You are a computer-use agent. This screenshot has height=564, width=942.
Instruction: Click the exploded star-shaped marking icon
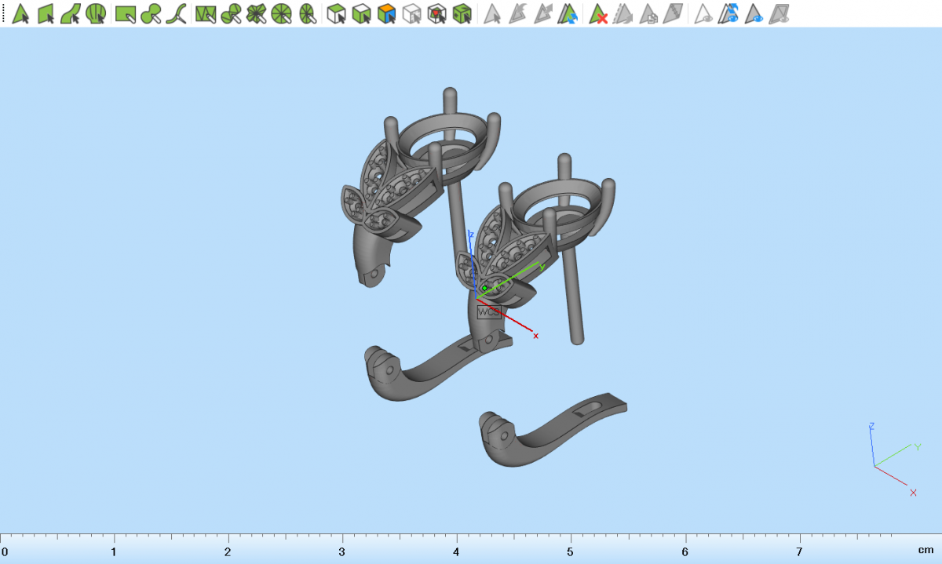coord(257,13)
